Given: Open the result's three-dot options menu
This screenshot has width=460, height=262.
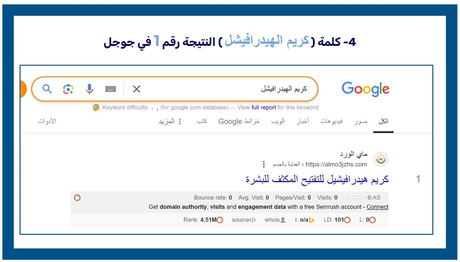Looking at the screenshot, I should [264, 164].
